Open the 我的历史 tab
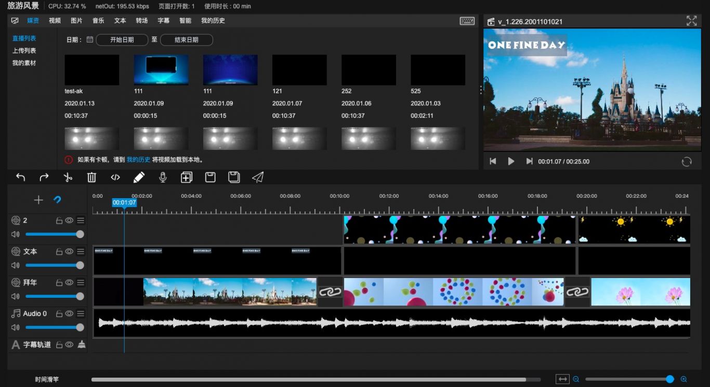 point(213,21)
